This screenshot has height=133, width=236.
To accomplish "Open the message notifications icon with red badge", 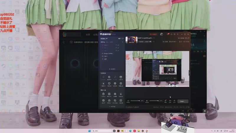I will click(168, 34).
